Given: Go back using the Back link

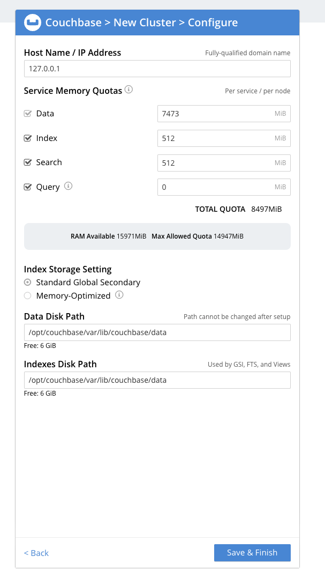Looking at the screenshot, I should point(36,553).
